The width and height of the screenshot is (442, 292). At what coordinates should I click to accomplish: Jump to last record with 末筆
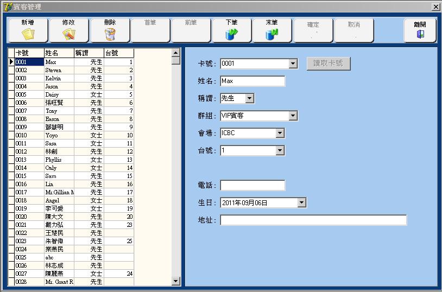(x=272, y=34)
